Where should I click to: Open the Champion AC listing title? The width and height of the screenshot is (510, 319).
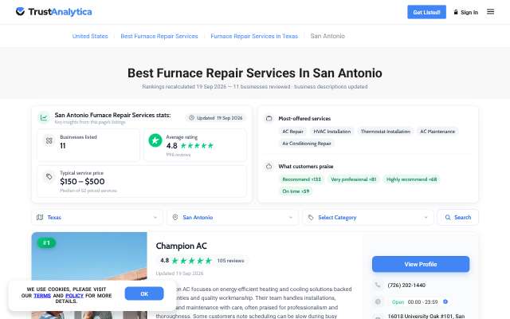pos(181,246)
